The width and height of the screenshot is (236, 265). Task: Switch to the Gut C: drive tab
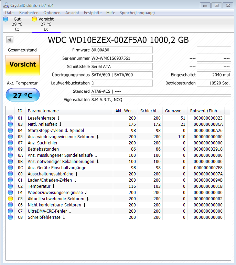(17, 24)
